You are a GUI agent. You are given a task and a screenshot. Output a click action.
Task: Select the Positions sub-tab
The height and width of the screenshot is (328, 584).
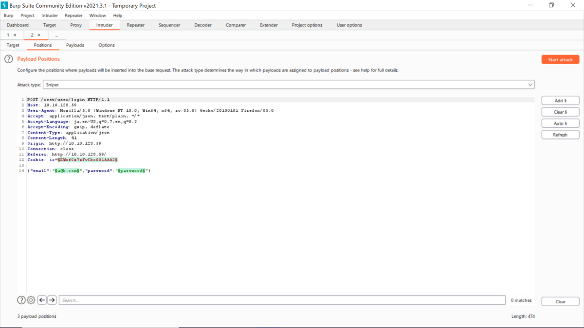point(43,45)
